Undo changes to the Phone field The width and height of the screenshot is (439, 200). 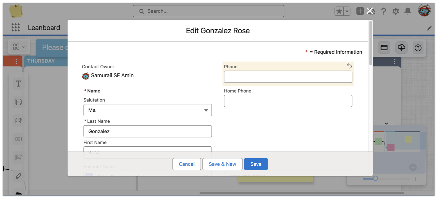point(349,66)
